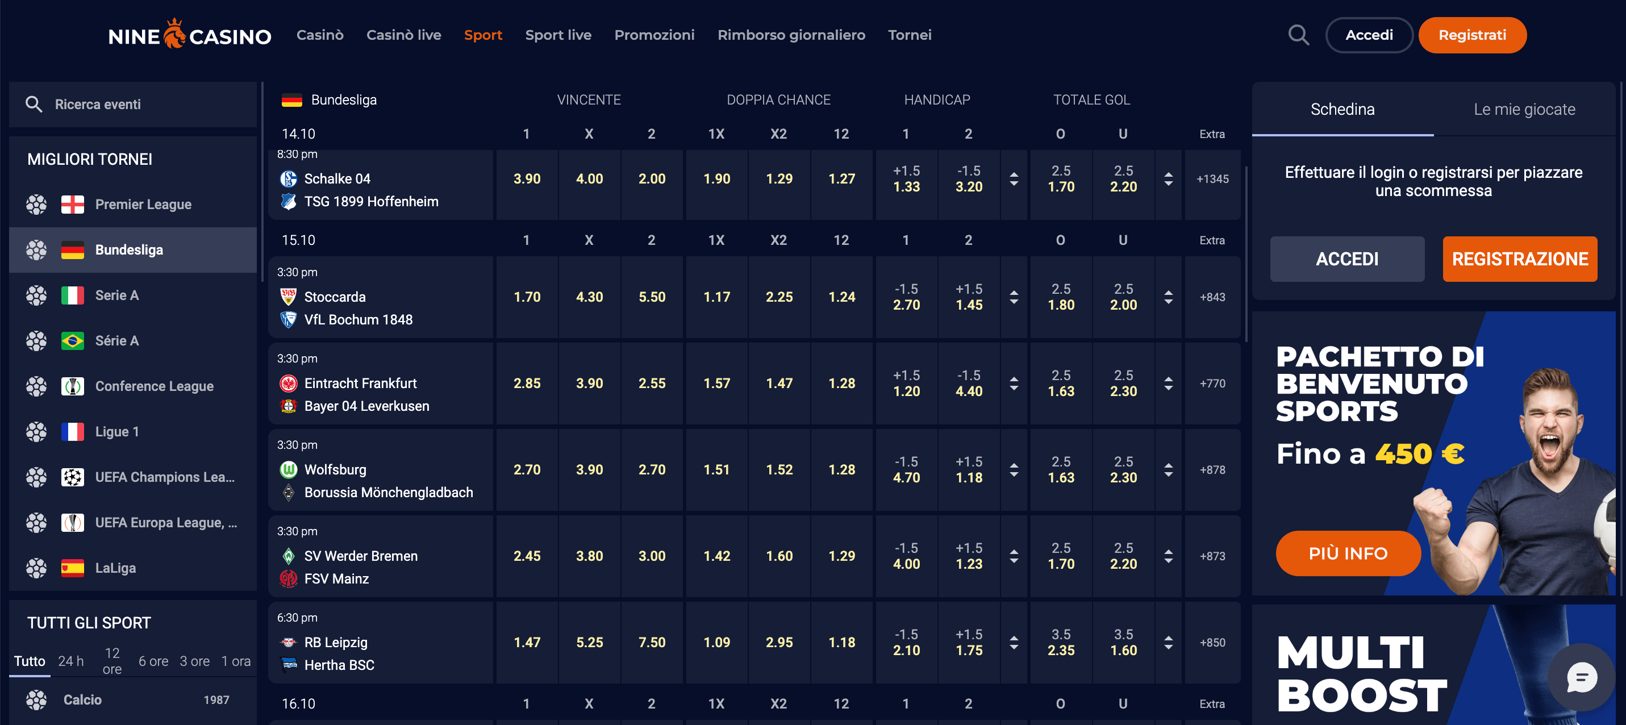
Task: Select the 24 h time filter
Action: tap(72, 661)
